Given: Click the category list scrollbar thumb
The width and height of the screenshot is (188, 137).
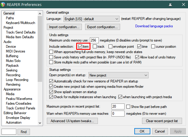Looking at the screenshot, I should point(40,49).
